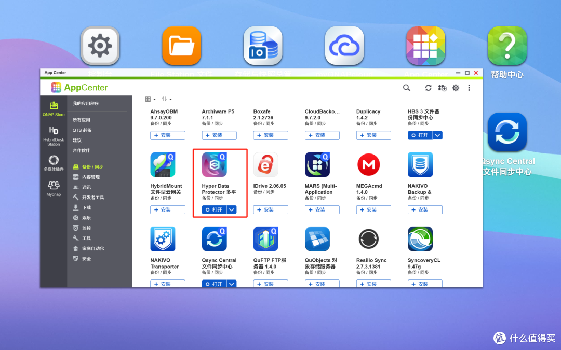Image resolution: width=561 pixels, height=350 pixels.
Task: Click the NAKIVO Transporter app icon
Action: (x=163, y=239)
